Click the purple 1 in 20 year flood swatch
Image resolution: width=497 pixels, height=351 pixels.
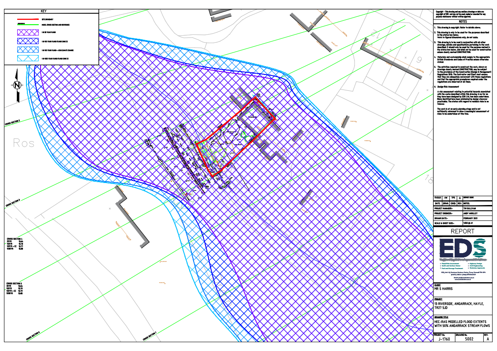(26, 32)
